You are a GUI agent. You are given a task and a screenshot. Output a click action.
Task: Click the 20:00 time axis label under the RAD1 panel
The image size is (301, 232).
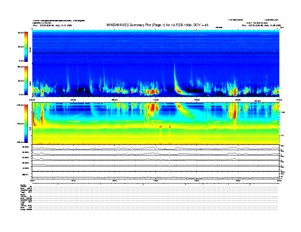[238, 100]
